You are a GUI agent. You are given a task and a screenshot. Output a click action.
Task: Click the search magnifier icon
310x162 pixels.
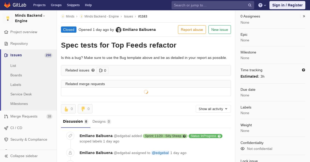(x=250, y=5)
